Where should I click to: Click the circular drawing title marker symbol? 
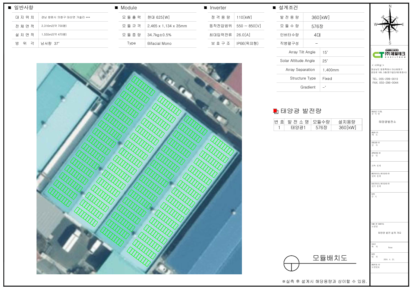coord(291,264)
